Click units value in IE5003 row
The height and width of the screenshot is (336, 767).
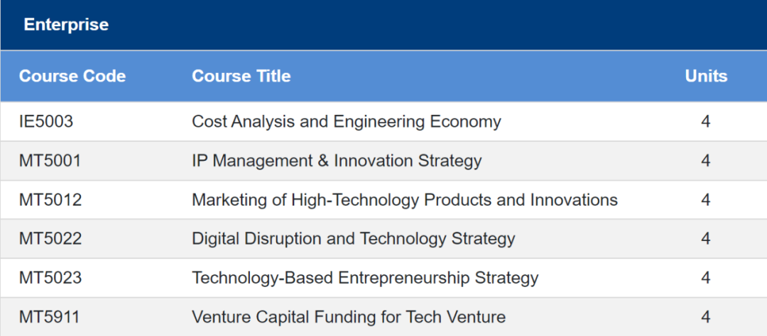tap(705, 122)
